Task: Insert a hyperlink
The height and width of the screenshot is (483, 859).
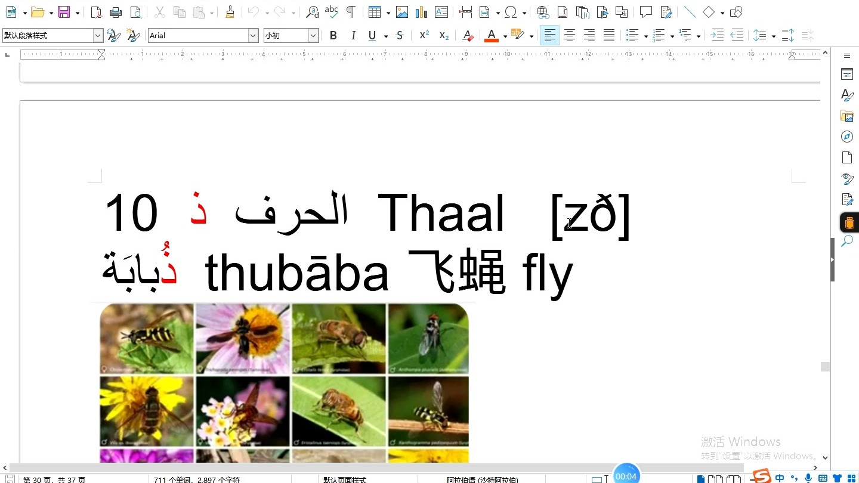Action: [x=542, y=12]
